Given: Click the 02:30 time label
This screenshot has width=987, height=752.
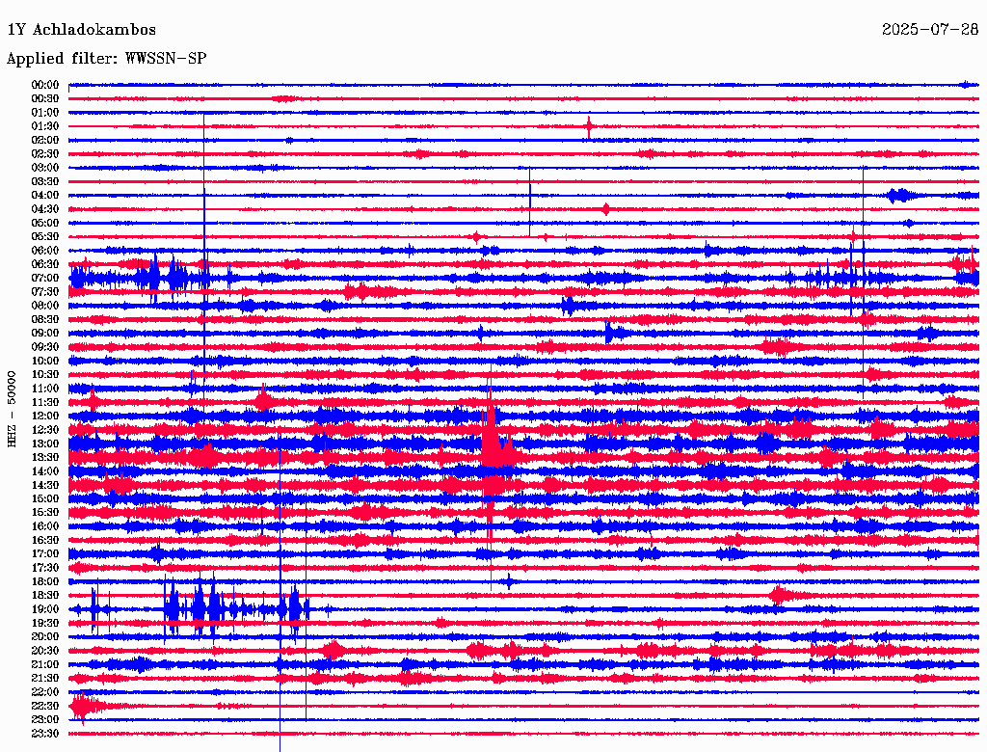Looking at the screenshot, I should 45,153.
